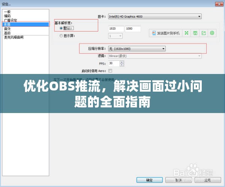This screenshot has height=187, width=225.
Task: Open the 显卡 graphics card dropdown
Action: (x=155, y=17)
